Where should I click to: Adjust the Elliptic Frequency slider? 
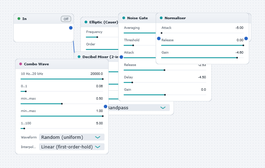pos(102,37)
